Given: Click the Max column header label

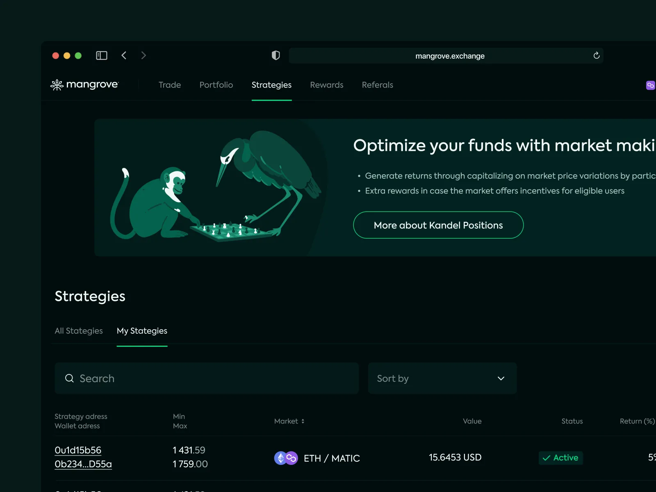Looking at the screenshot, I should coord(180,426).
